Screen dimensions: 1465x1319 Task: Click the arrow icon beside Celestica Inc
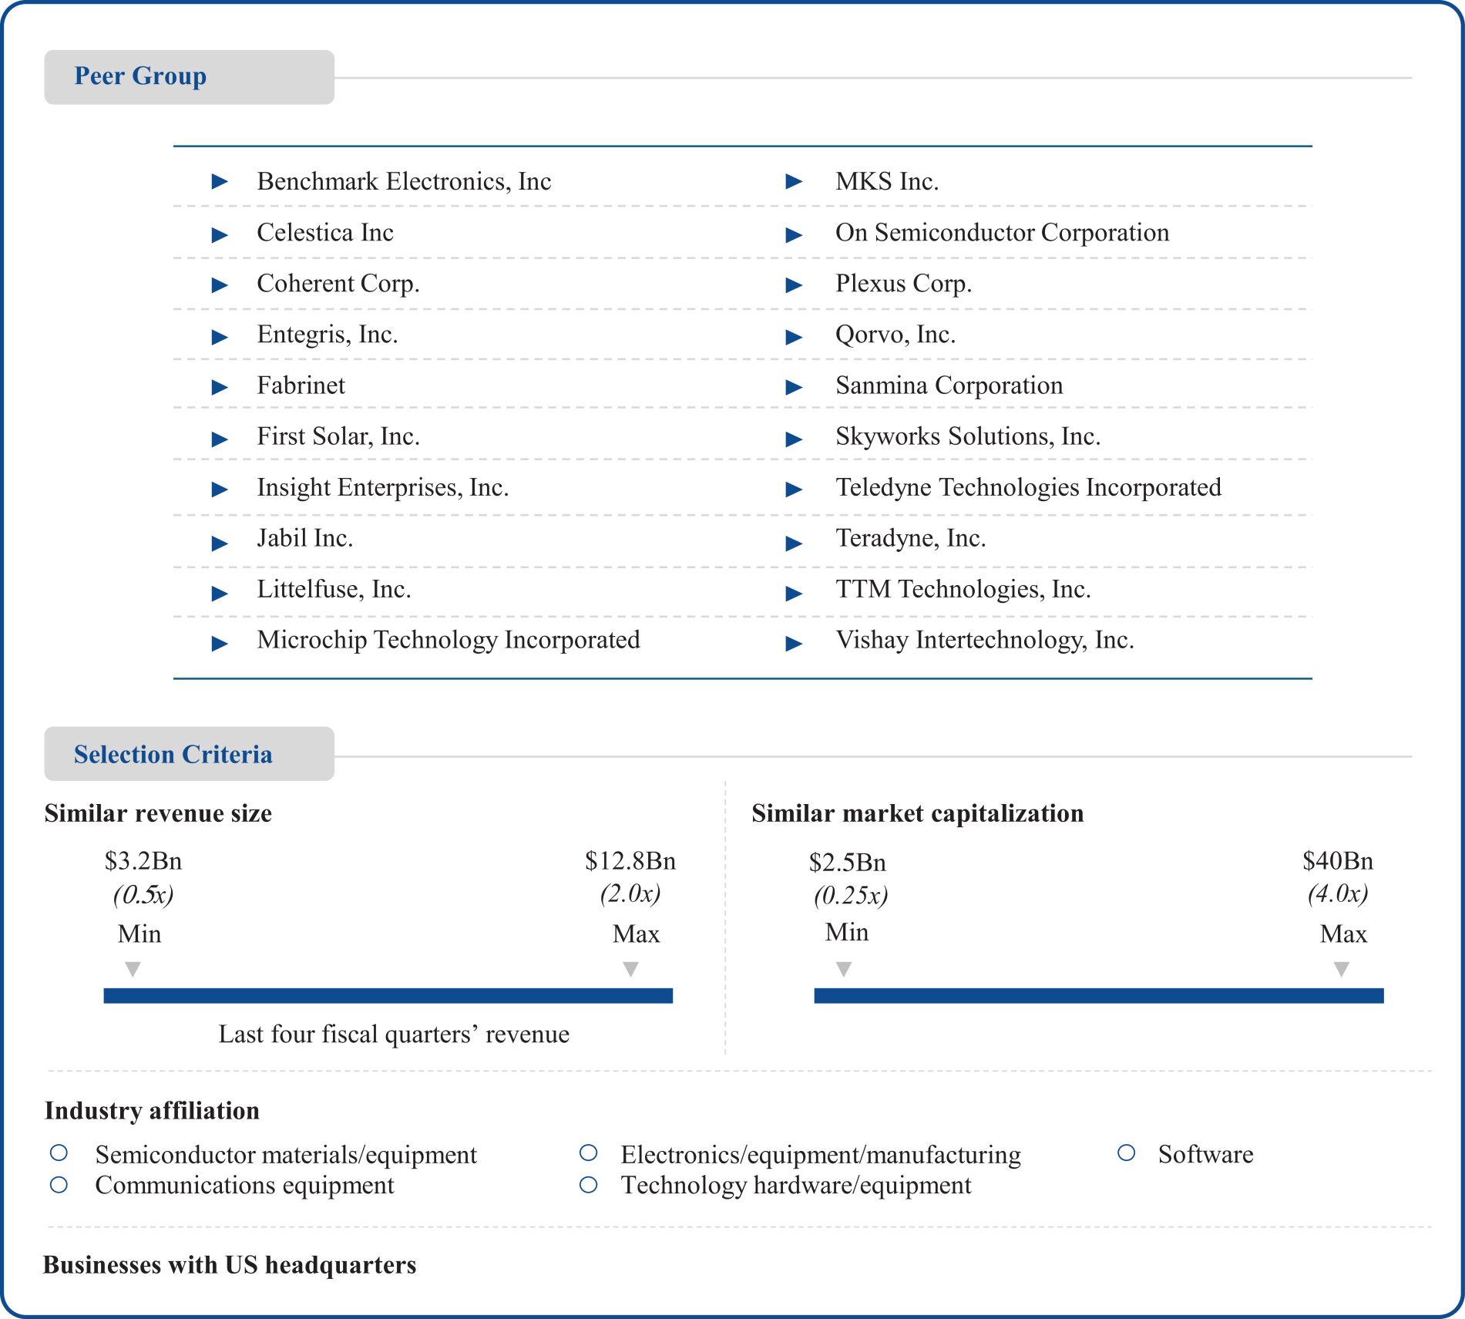220,234
